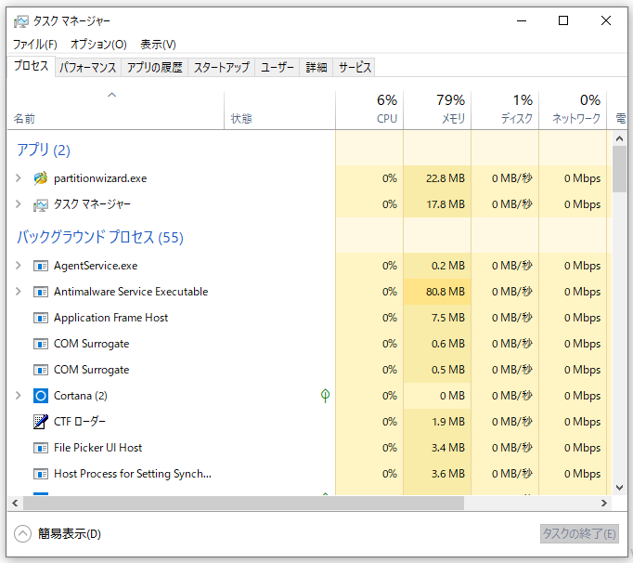
Task: Click the タスク マネージャー process row icon
Action: click(40, 205)
